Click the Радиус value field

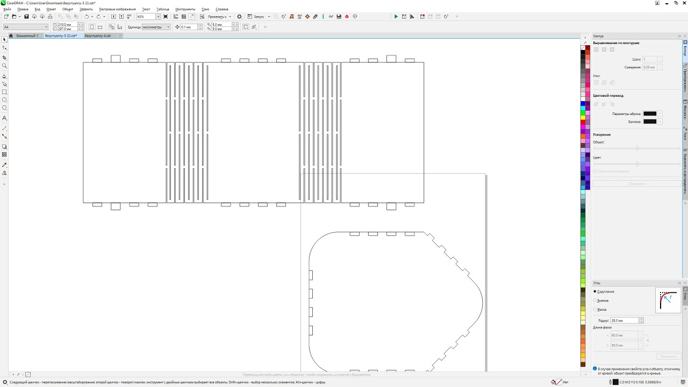click(x=624, y=320)
